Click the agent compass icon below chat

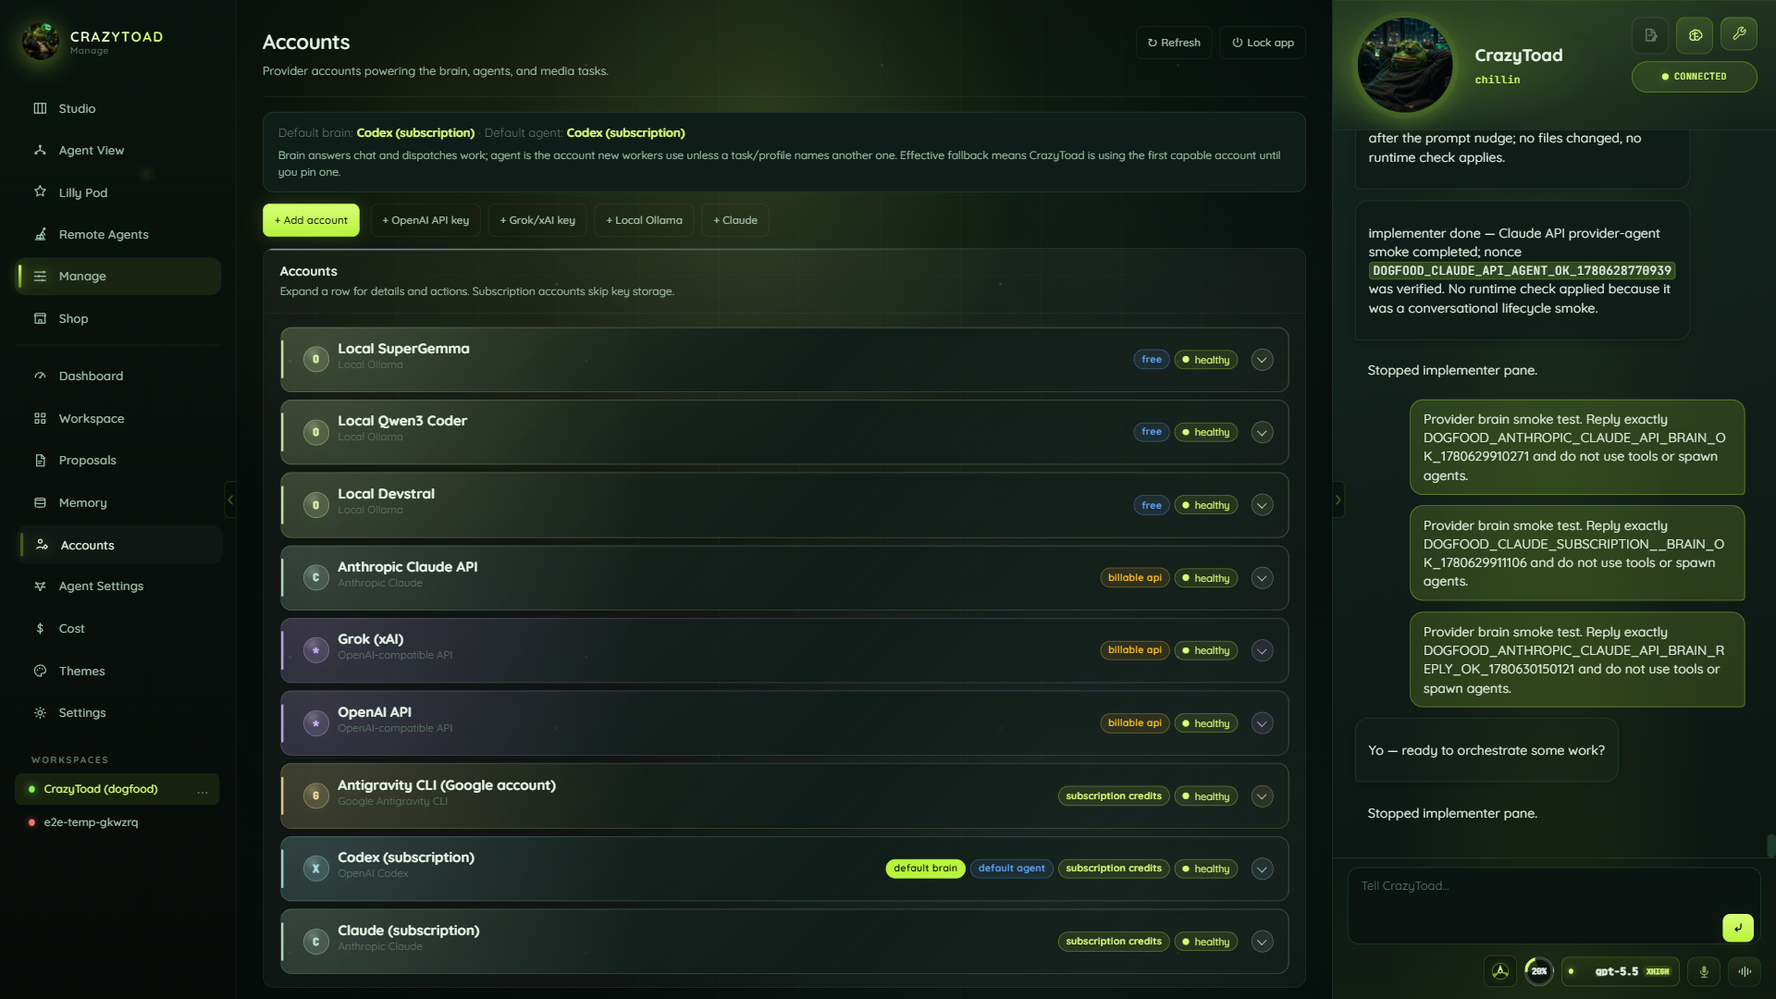coord(1499,971)
